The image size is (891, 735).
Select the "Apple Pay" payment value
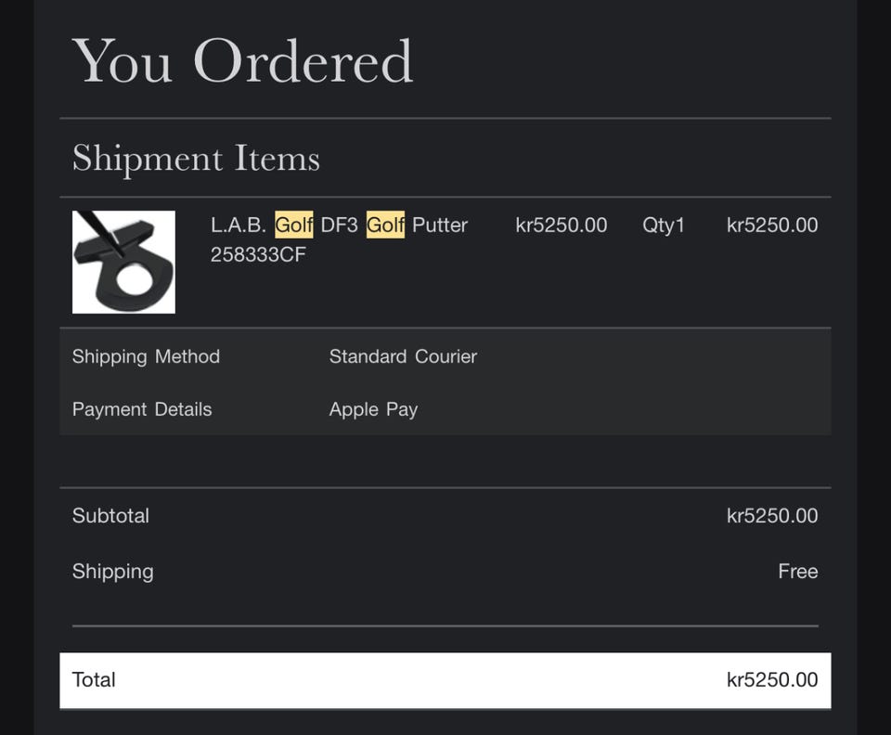tap(373, 409)
